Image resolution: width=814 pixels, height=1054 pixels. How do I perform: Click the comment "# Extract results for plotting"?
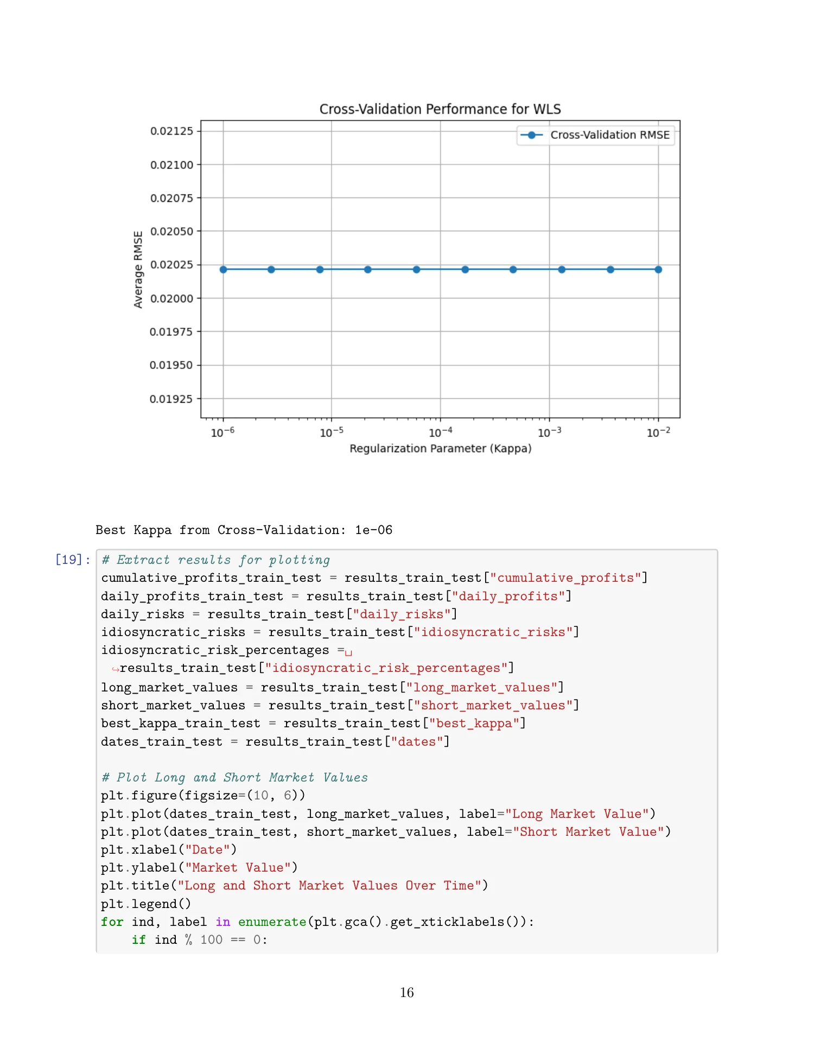215,560
